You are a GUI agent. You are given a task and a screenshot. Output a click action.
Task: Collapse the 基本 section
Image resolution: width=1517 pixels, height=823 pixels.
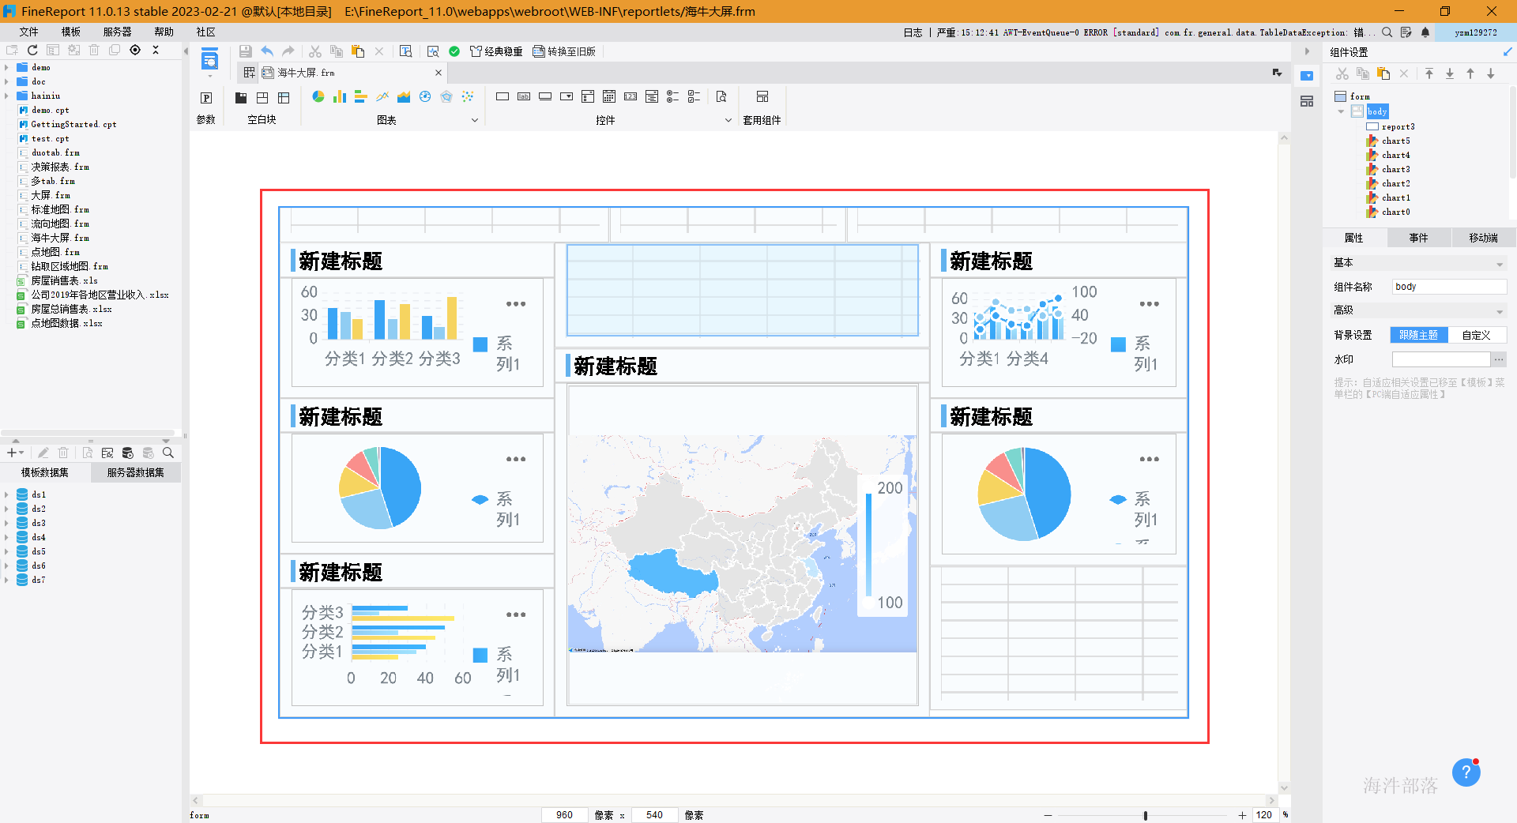(1500, 264)
